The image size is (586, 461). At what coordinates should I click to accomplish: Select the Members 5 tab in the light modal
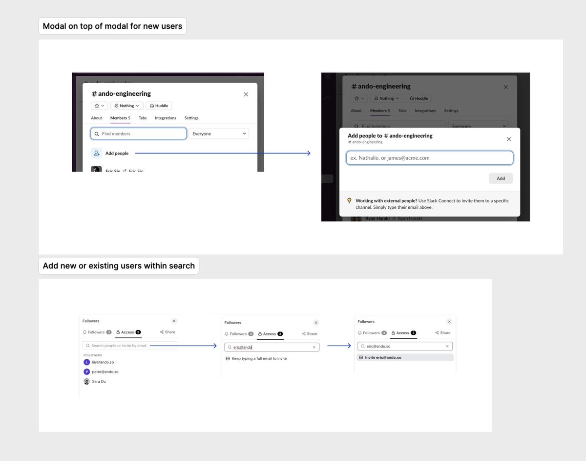(120, 118)
